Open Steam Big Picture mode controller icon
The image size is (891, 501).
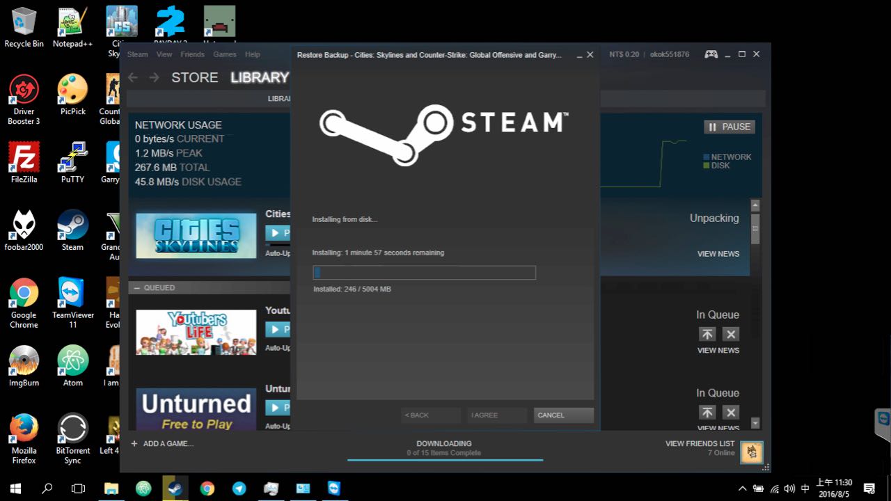711,54
